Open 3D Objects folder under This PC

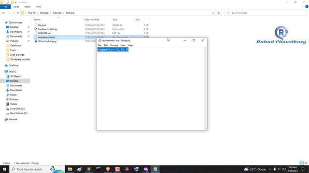coord(14,76)
